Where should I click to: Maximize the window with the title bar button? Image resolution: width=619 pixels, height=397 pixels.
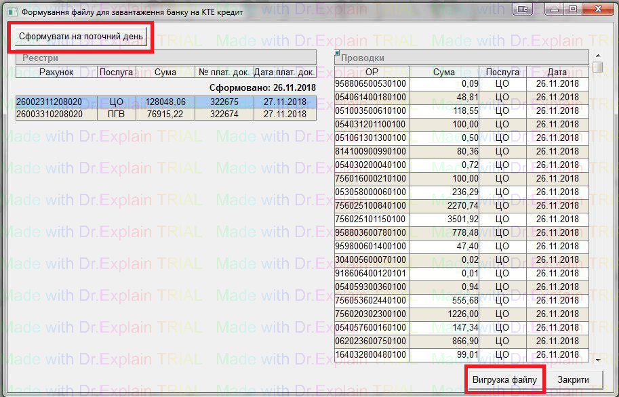point(573,9)
